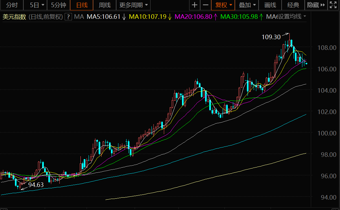Screen dimensions: 340x210
Task: Expand the 叠加 overlay dropdown
Action: pos(247,5)
